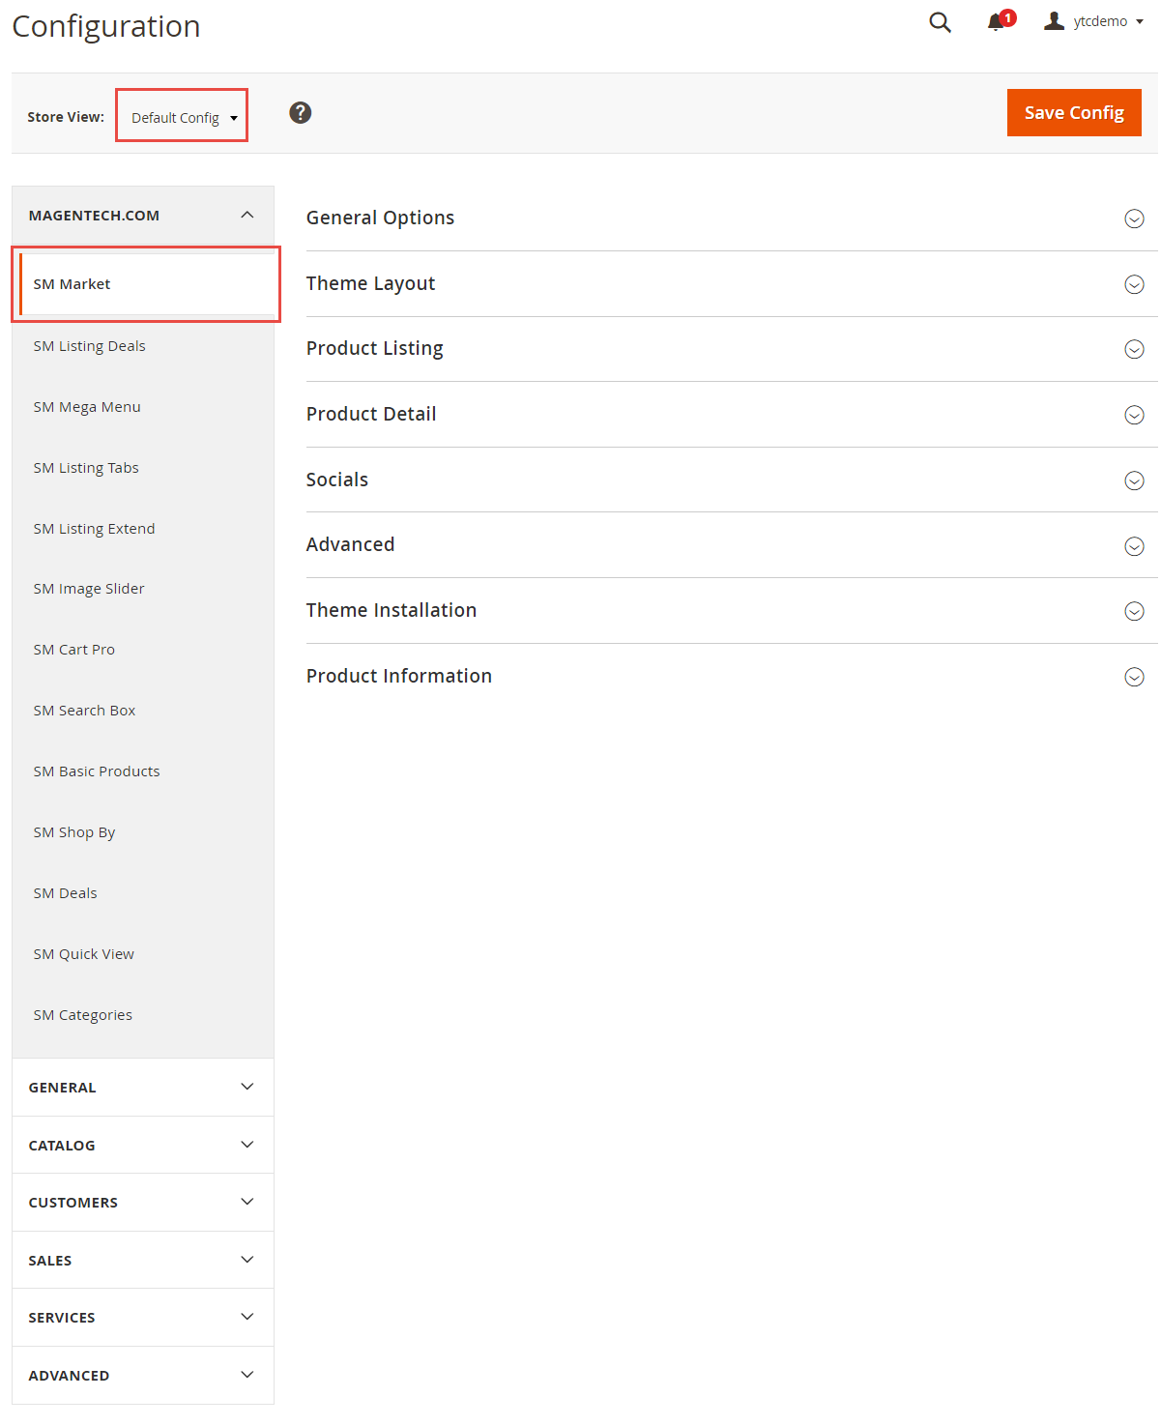Click the Save Config button

[1074, 112]
